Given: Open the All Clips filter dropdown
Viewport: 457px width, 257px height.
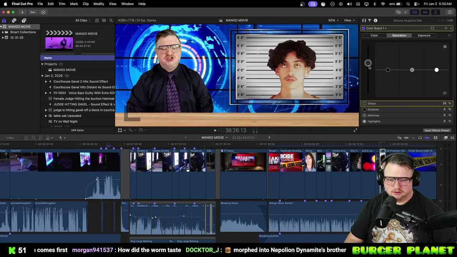Looking at the screenshot, I should [x=83, y=20].
